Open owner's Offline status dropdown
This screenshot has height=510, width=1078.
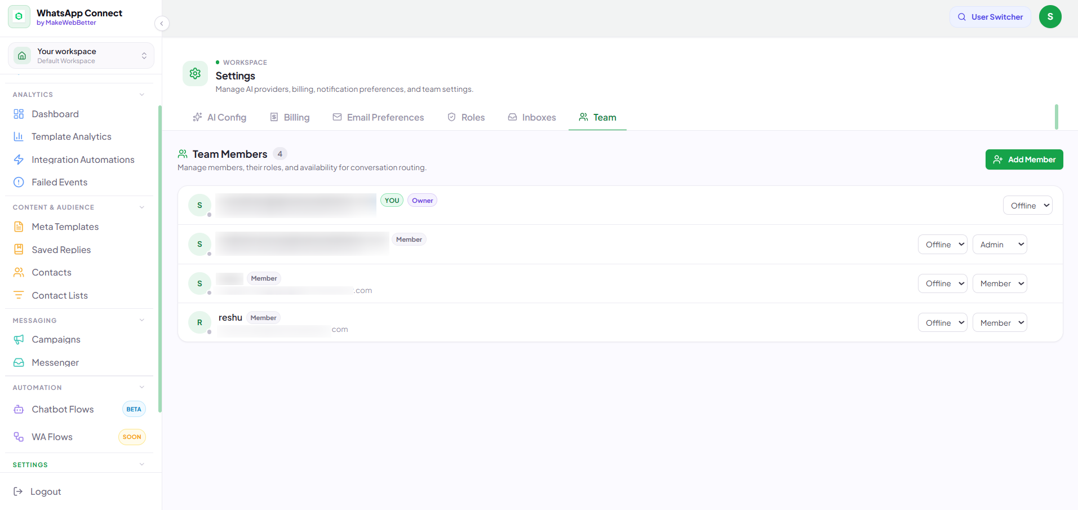1027,206
